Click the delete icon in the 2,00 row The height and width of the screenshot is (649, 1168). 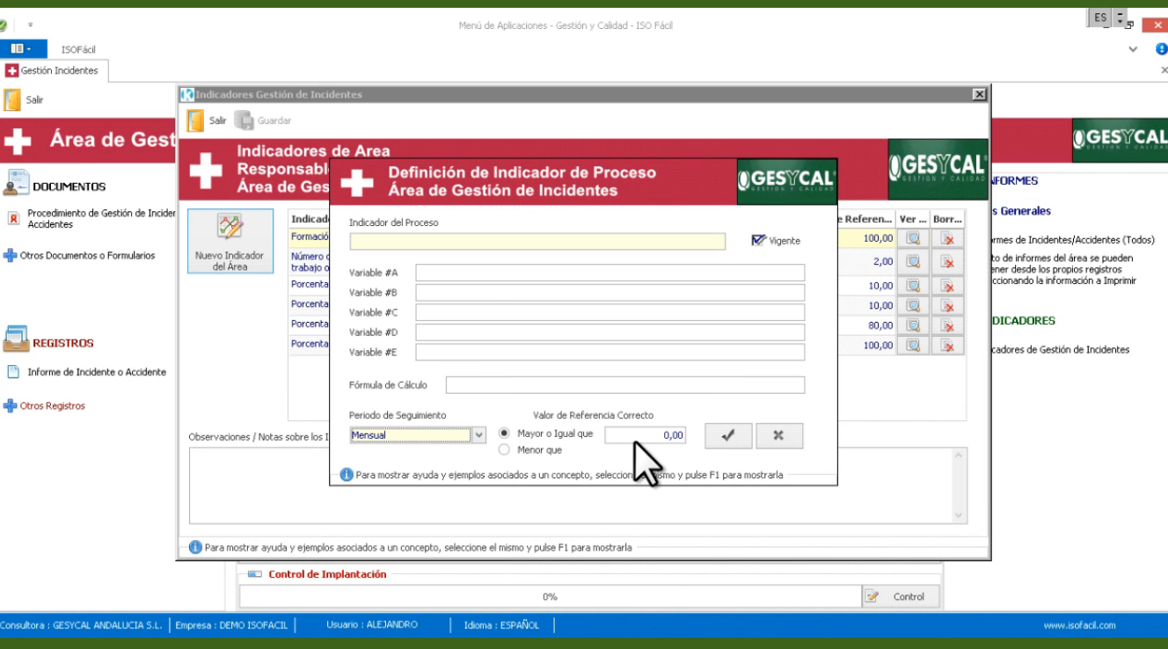tap(947, 261)
